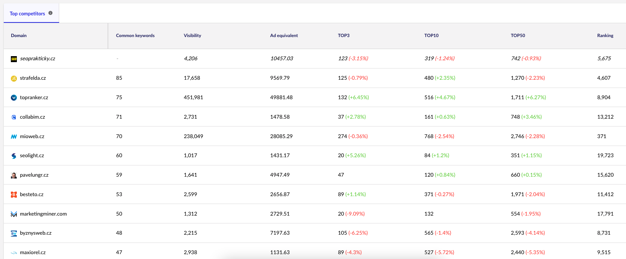Click visibility value 451,981
The image size is (626, 259).
(x=194, y=97)
